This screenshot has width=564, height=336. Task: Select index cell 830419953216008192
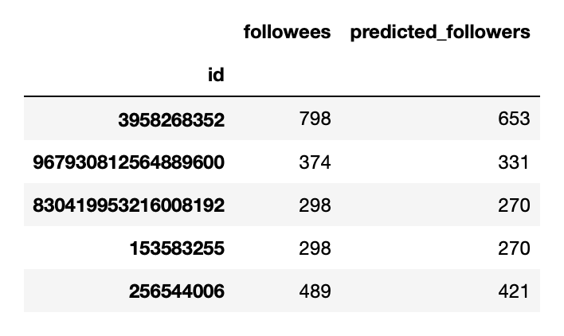click(x=128, y=205)
